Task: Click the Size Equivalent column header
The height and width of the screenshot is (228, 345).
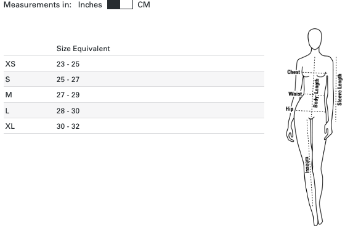Action: [x=83, y=49]
